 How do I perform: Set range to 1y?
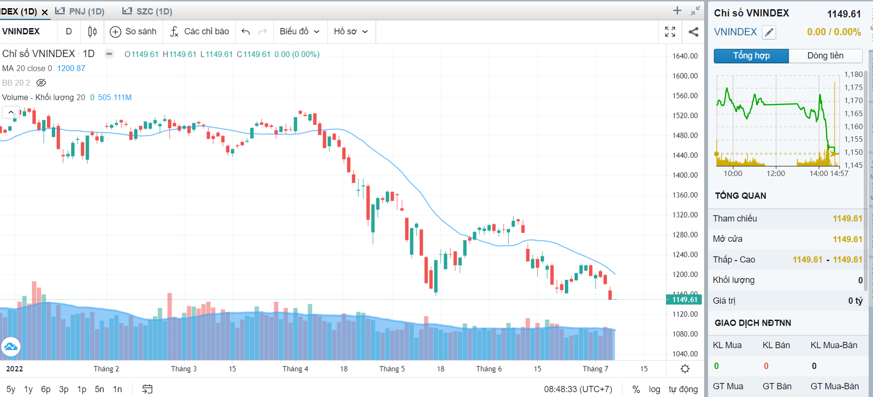click(x=29, y=389)
